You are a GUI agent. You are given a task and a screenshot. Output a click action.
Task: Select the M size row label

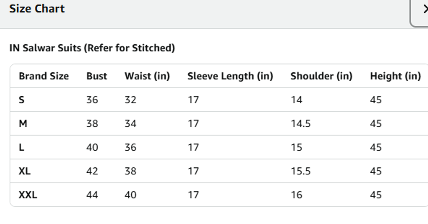(23, 124)
